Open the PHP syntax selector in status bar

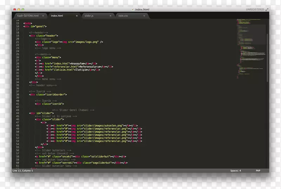coord(258,171)
